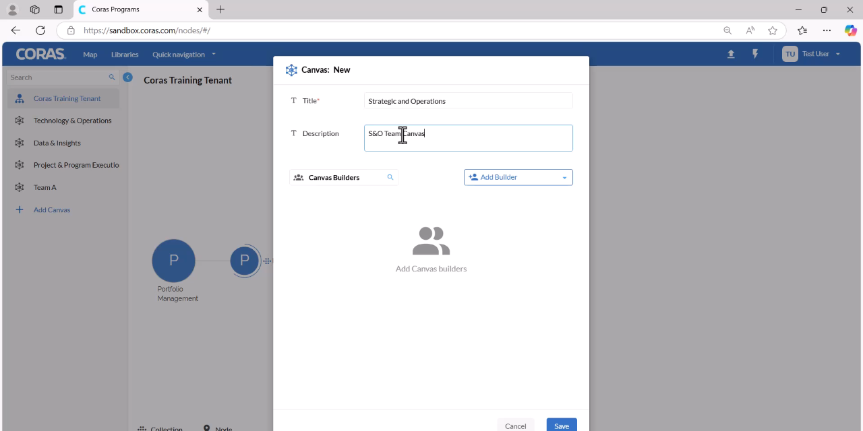
Task: Click the Read aloud icon
Action: [x=750, y=30]
